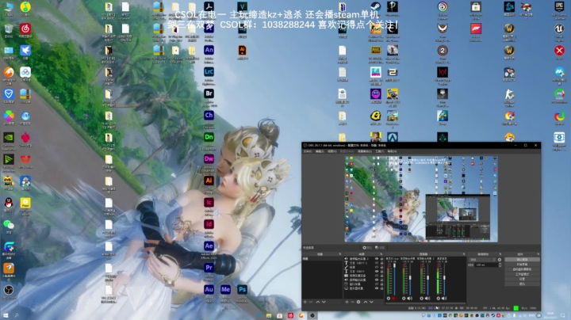Open the Adobe Acrobat desktop shortcut

pos(209,6)
